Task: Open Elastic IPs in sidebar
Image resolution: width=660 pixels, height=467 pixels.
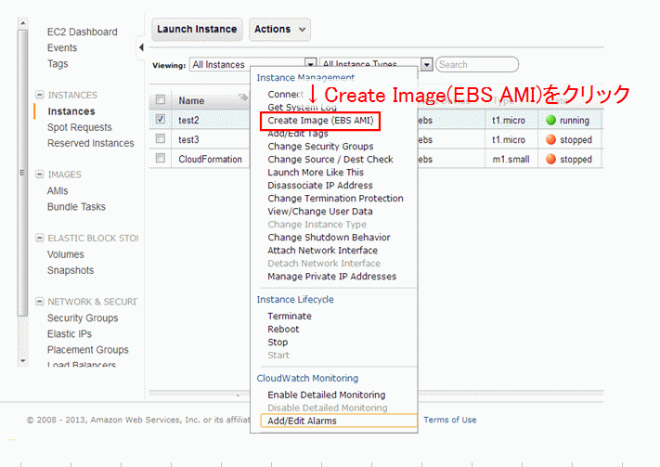Action: 70,334
